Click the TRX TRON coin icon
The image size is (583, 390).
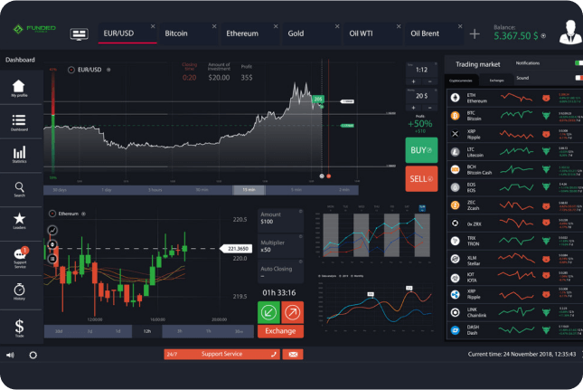tap(455, 241)
